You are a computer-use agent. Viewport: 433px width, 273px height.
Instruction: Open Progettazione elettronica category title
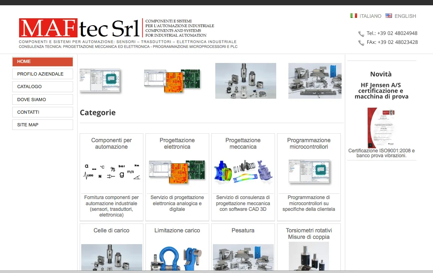[x=177, y=143]
